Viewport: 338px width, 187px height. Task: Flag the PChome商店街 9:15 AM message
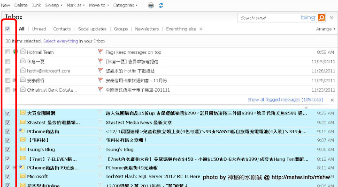click(100, 131)
